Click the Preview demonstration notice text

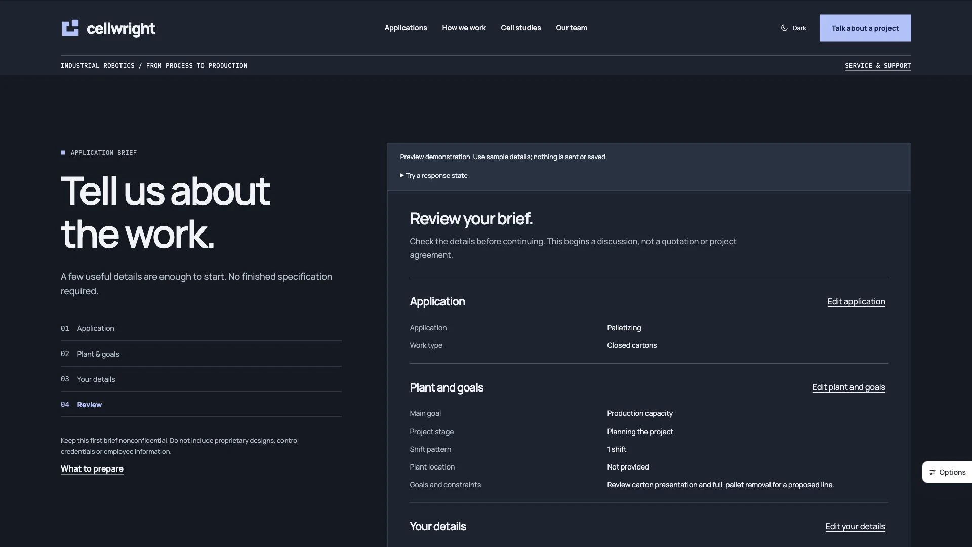pos(503,157)
